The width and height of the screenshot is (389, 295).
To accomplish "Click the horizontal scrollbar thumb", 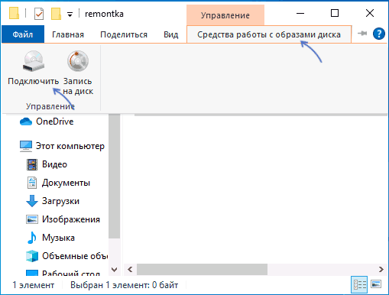I will pos(202,270).
